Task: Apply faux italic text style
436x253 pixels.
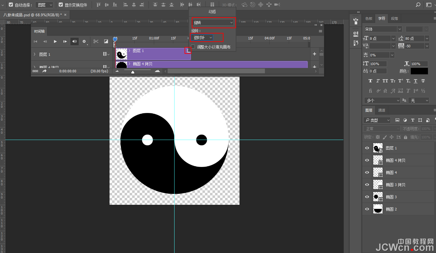Action: tap(378, 81)
